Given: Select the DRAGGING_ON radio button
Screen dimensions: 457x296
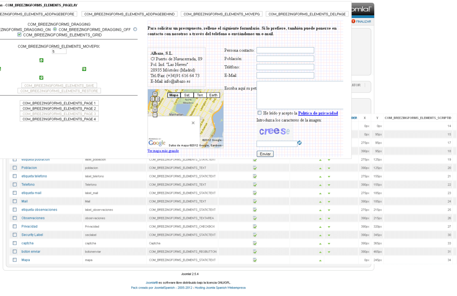Looking at the screenshot, I should pyautogui.click(x=55, y=29).
